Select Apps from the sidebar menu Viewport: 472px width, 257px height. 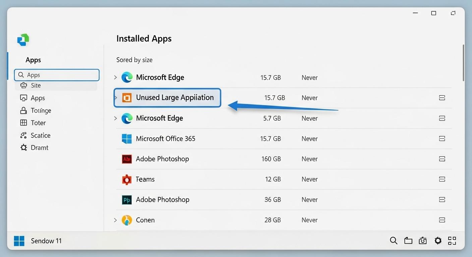click(38, 98)
